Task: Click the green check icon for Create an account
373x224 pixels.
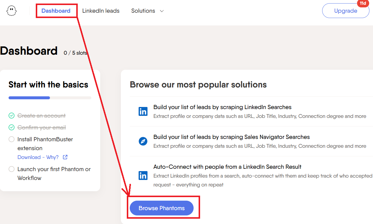Action: [x=12, y=116]
